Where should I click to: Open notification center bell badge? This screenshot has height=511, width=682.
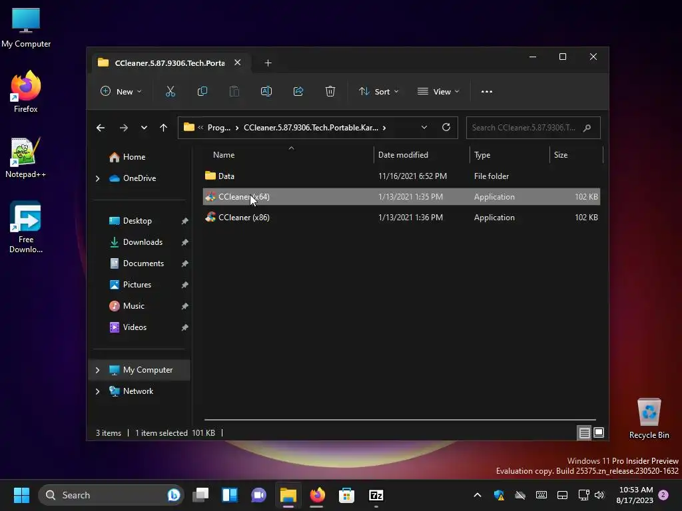(x=663, y=495)
